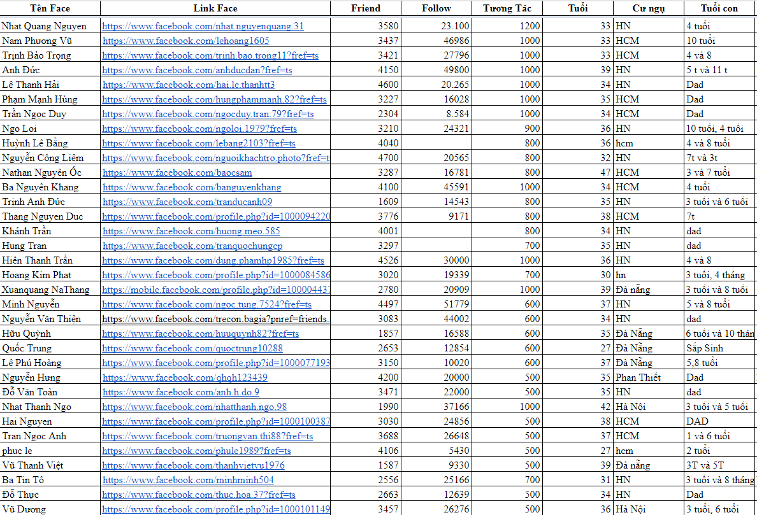The height and width of the screenshot is (515, 757).
Task: Open the mobile.facebook.com profile link
Action: pos(216,290)
